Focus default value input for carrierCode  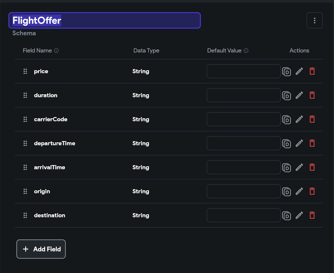coord(243,119)
